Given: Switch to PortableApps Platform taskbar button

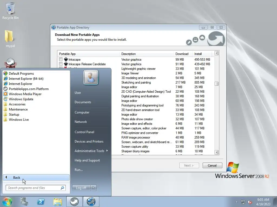Looking at the screenshot, I should pos(74,202).
